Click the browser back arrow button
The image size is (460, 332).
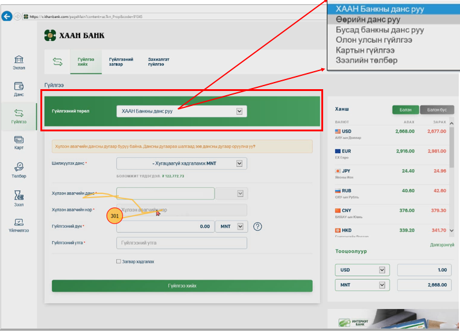click(x=7, y=16)
